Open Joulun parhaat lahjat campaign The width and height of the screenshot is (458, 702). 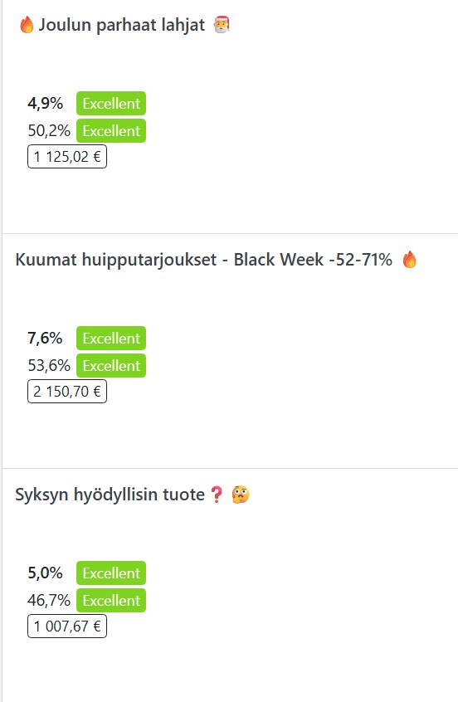tap(122, 25)
